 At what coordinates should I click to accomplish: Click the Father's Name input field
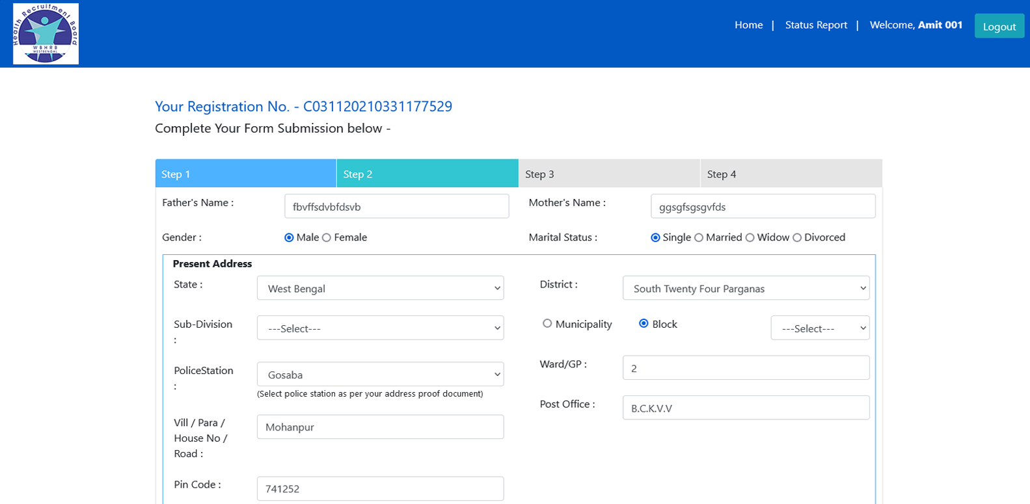coord(397,206)
